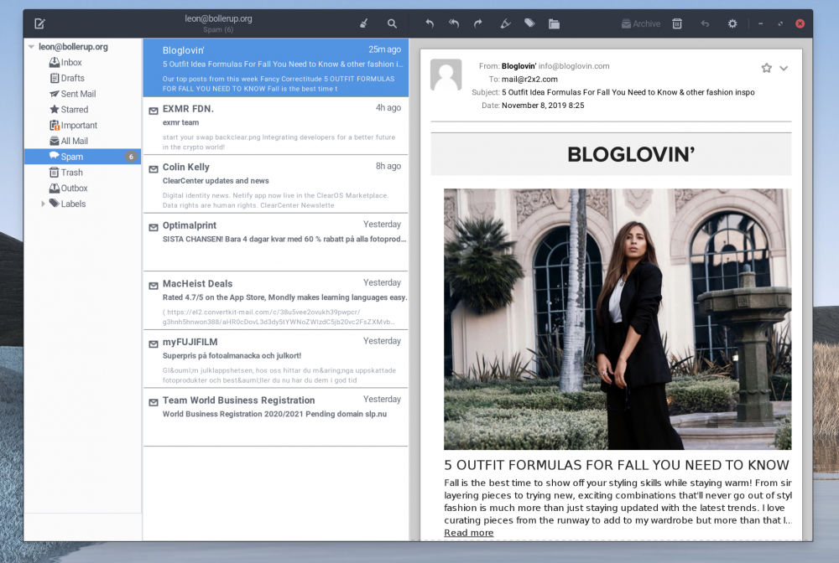Select the Inbox folder
The image size is (839, 563).
(71, 63)
